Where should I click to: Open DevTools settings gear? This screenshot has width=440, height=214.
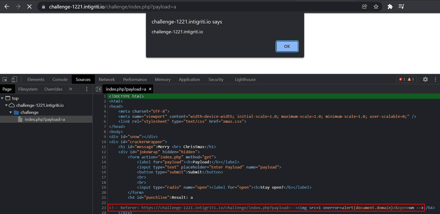point(425,79)
